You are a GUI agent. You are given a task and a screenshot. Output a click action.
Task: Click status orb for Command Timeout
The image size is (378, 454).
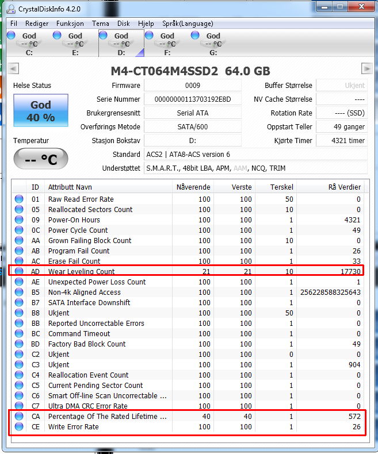click(x=19, y=333)
